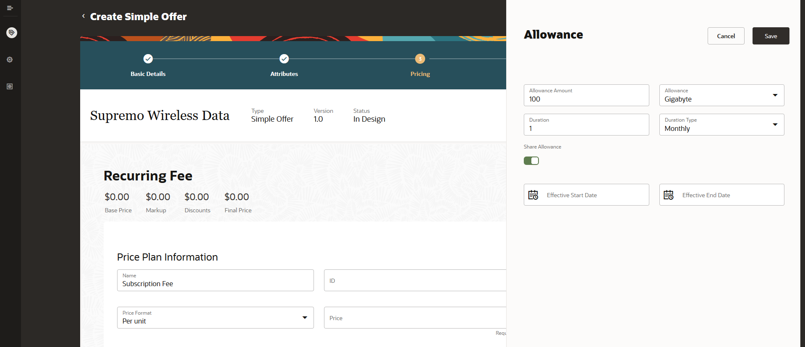Click the Basic Details completed checkmark
Viewport: 805px width, 347px height.
148,59
